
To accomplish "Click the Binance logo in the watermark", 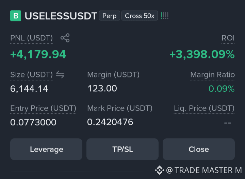I will point(160,170).
